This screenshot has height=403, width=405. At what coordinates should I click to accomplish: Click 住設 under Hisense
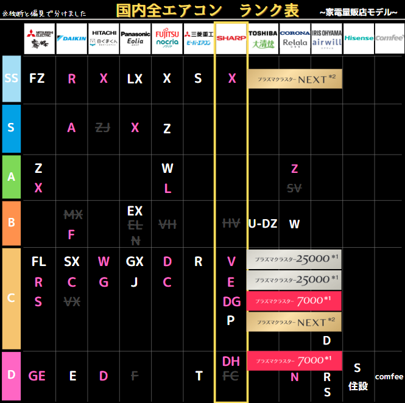[x=357, y=386]
